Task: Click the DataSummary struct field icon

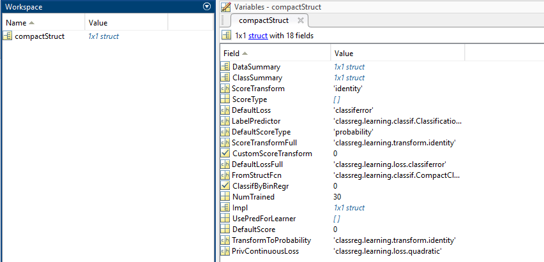Action: [x=225, y=67]
